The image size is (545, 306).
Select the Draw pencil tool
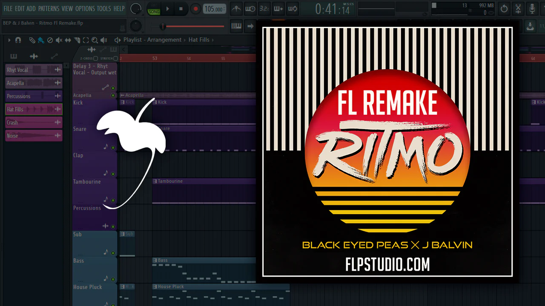tap(32, 40)
